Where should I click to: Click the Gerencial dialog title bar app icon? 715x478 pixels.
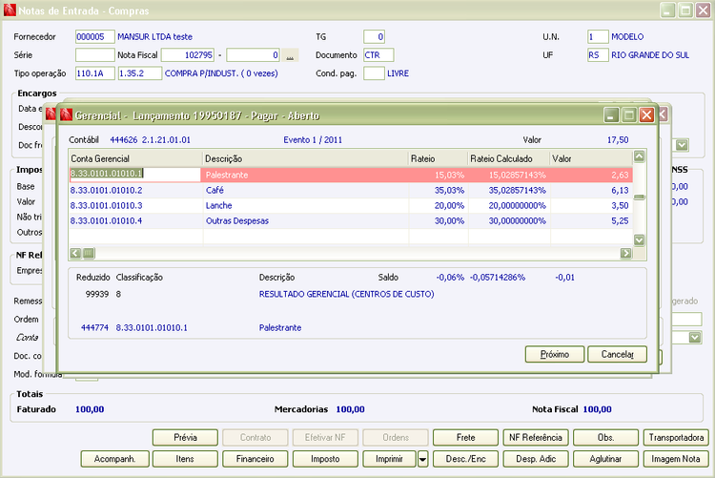click(67, 114)
